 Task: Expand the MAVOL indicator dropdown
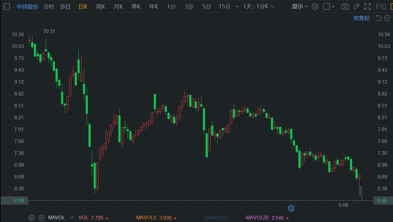click(72, 217)
